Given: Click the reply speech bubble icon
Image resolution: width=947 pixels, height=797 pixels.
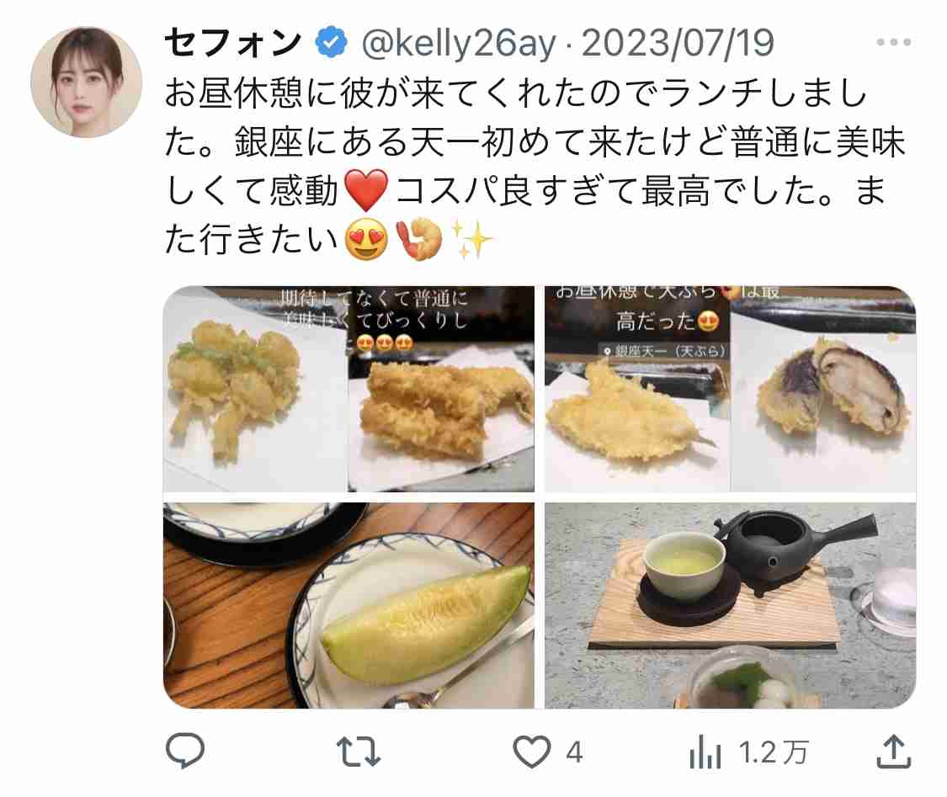Looking at the screenshot, I should 185,751.
